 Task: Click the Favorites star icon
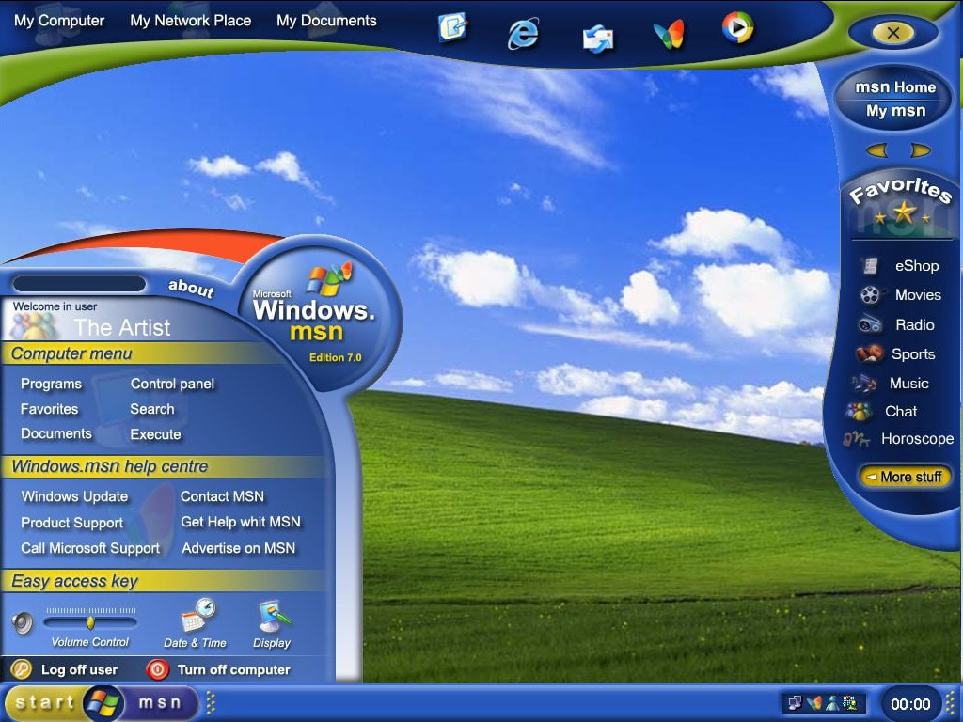click(x=903, y=213)
